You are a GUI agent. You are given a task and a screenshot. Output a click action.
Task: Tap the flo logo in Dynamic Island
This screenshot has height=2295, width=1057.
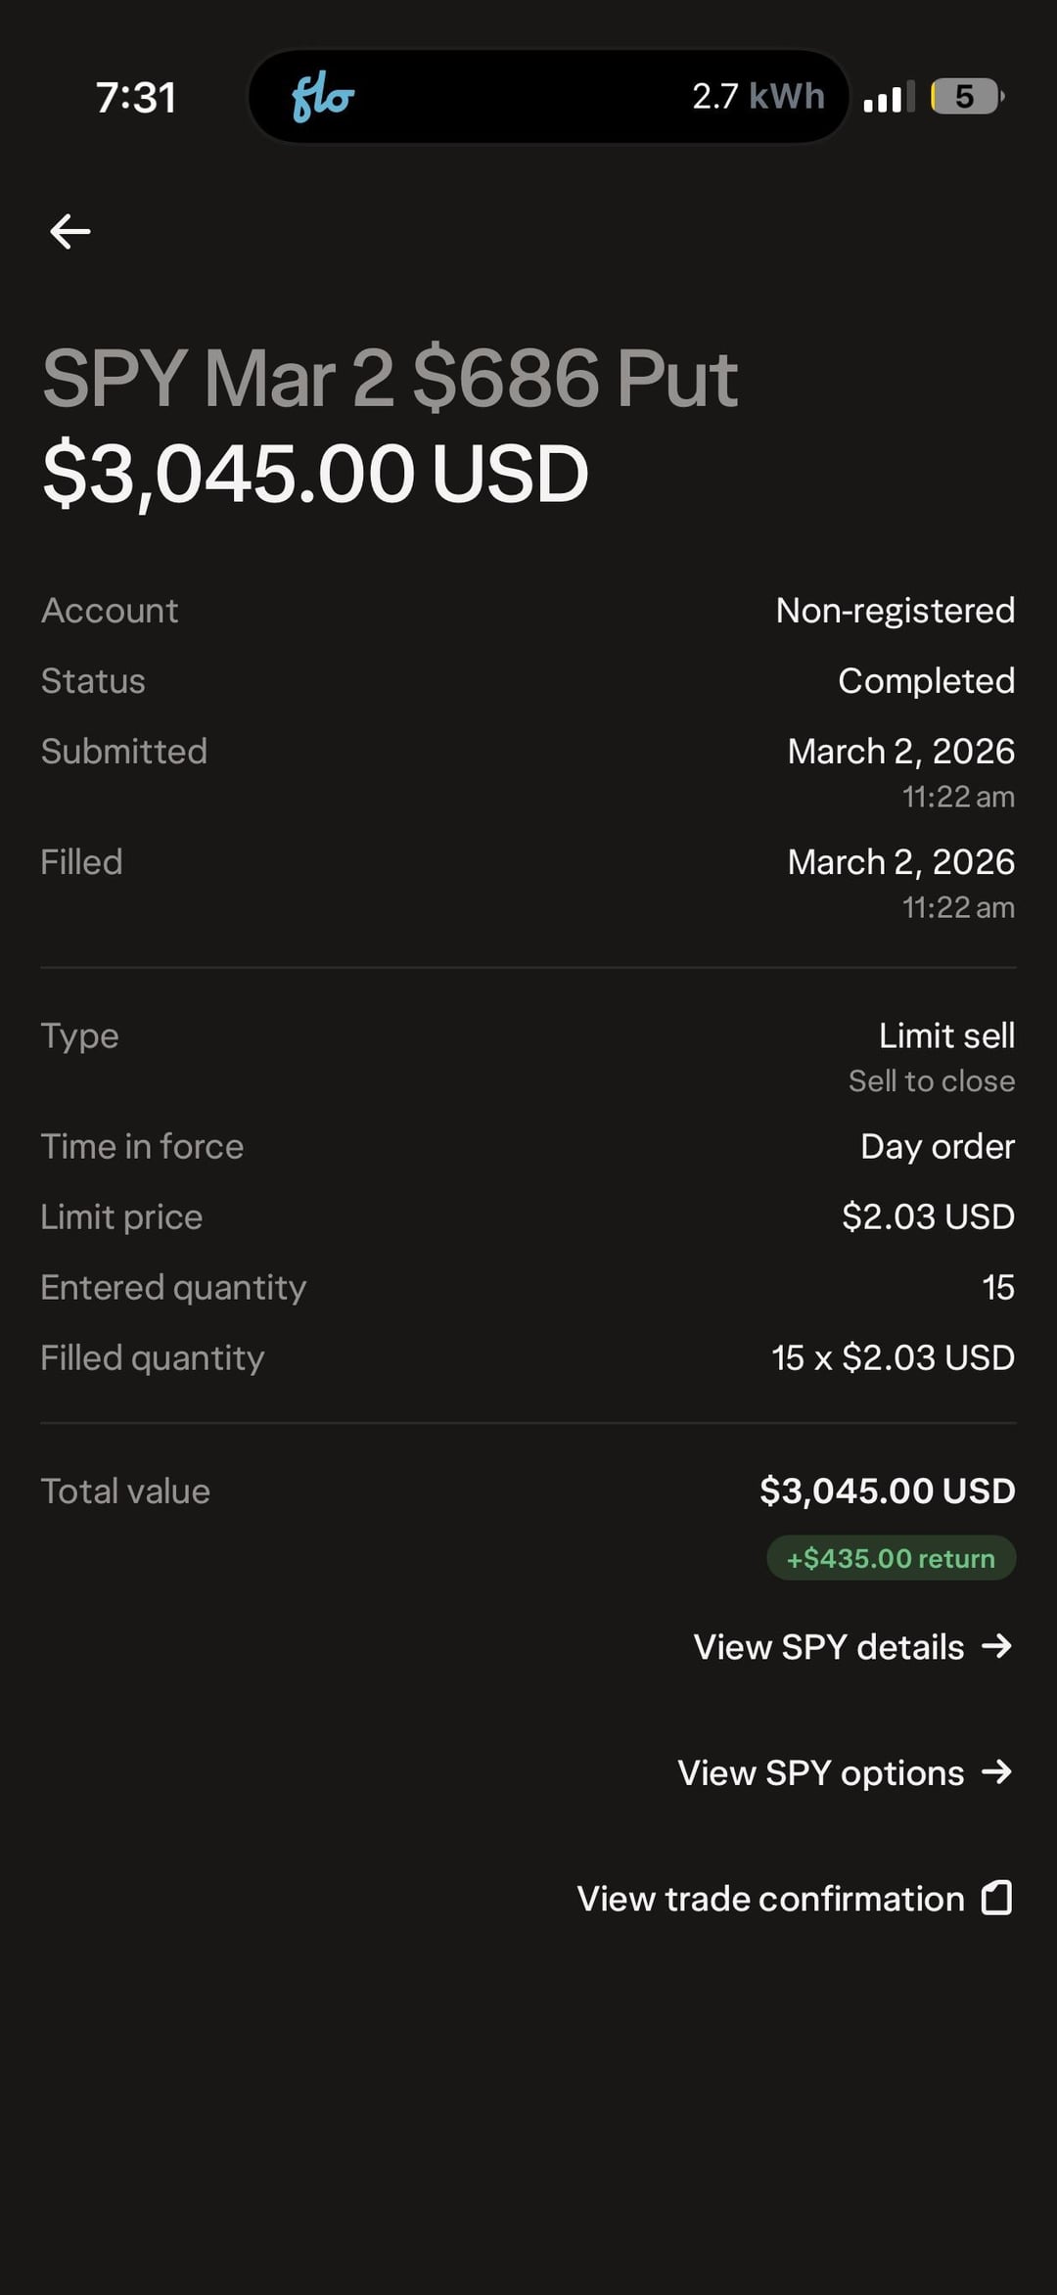click(x=322, y=98)
